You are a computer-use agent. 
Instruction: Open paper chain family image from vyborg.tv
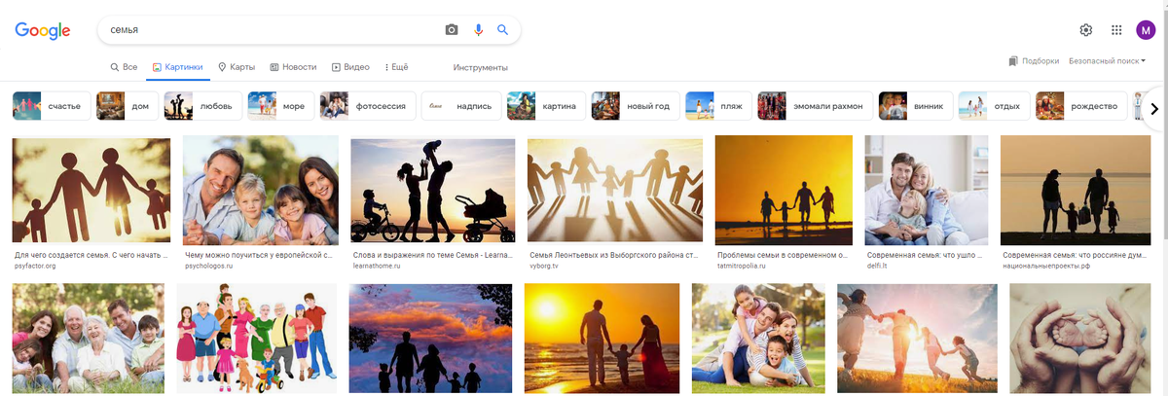click(x=615, y=191)
